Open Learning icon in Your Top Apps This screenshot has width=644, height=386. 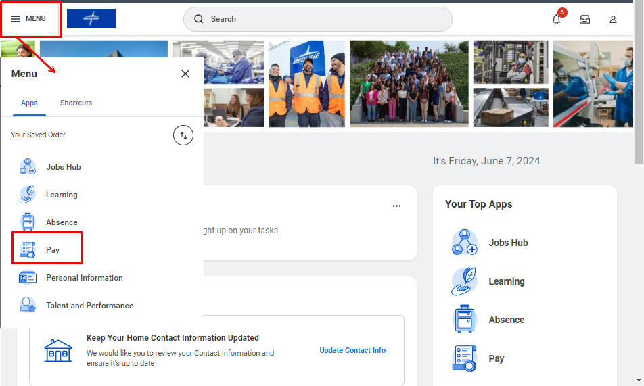pyautogui.click(x=465, y=281)
